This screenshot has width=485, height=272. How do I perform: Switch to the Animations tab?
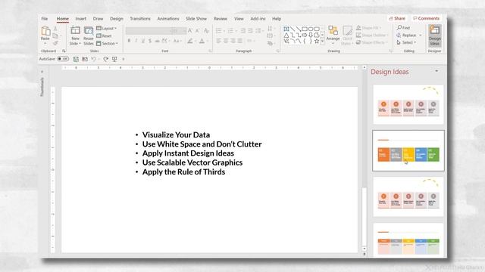[x=168, y=19]
